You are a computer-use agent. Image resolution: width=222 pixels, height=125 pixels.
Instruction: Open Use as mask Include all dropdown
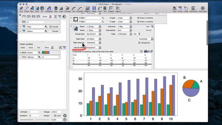tap(93, 48)
